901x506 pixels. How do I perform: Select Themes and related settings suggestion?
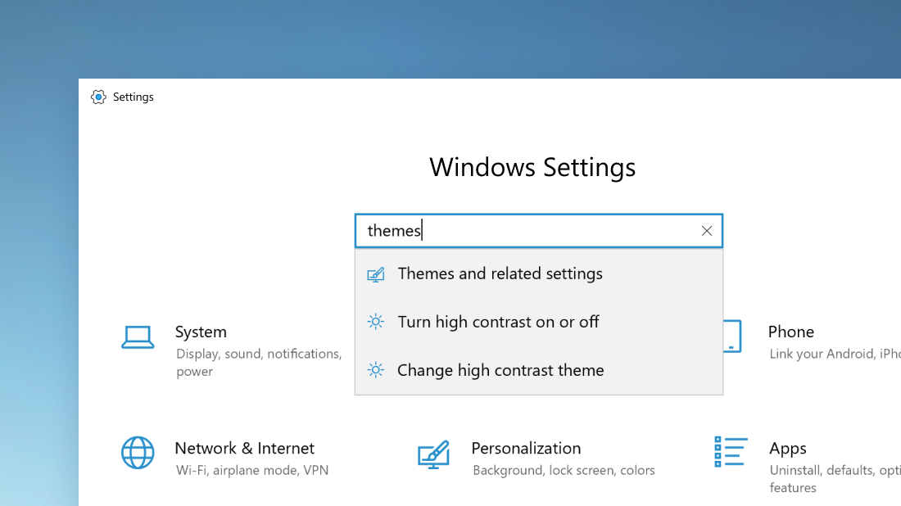click(x=538, y=274)
